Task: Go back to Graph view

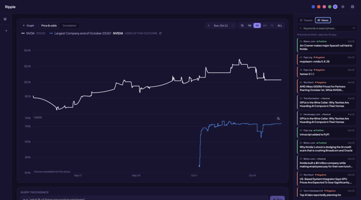Action: coord(29,25)
